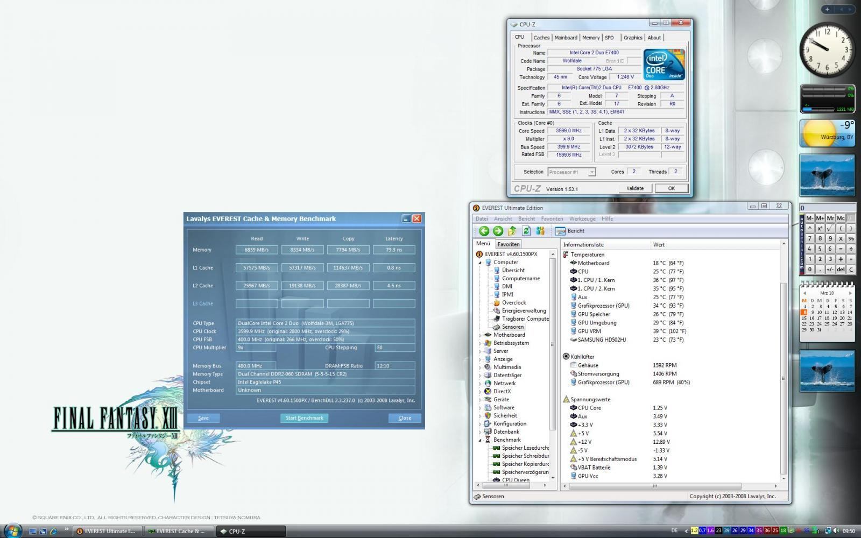This screenshot has height=538, width=861.
Task: Click OK button in CPU-Z
Action: 671,188
